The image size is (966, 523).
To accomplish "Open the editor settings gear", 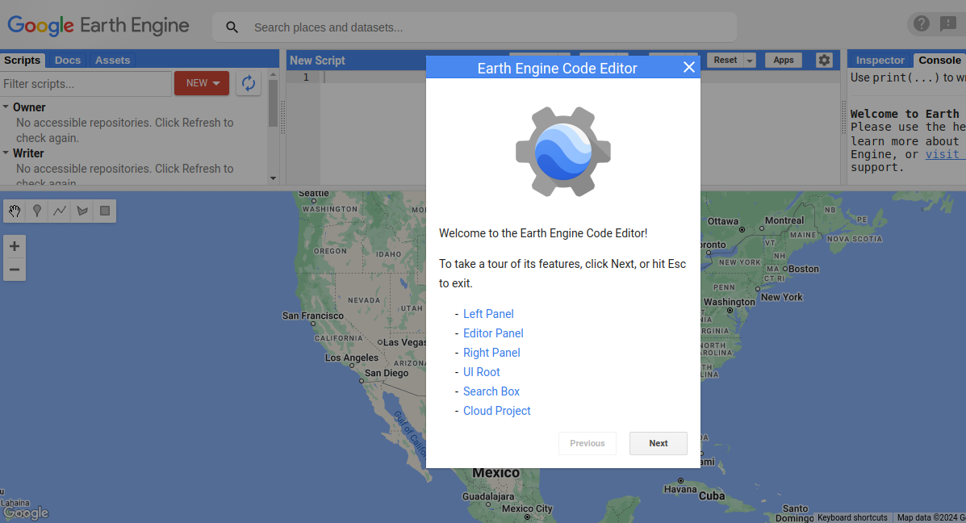I will [824, 60].
